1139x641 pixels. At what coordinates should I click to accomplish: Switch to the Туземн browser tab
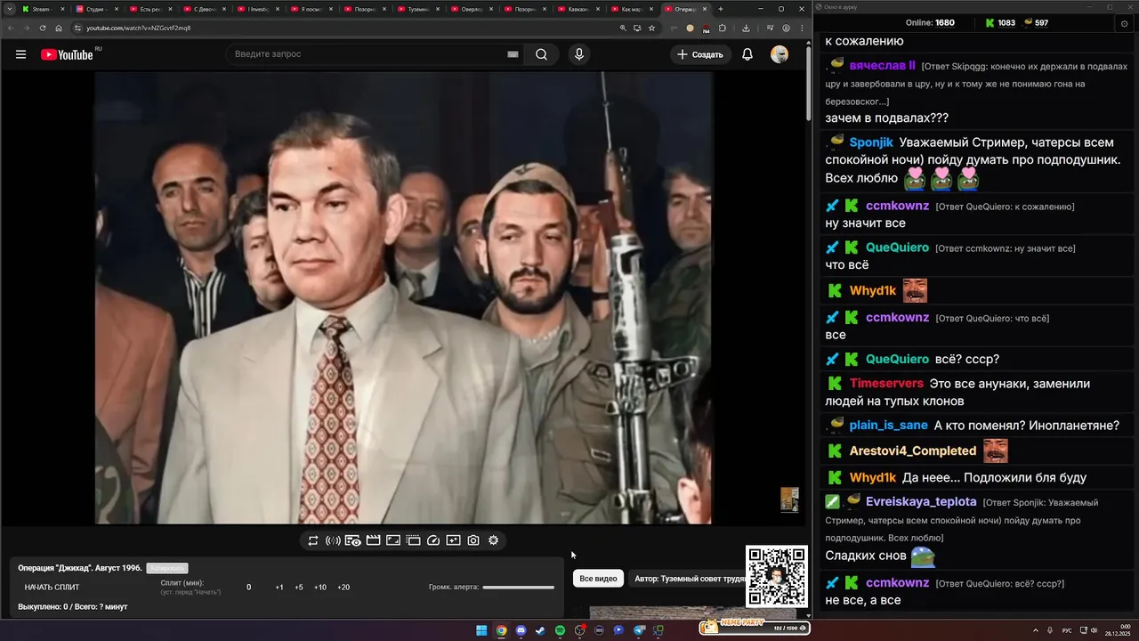click(x=417, y=9)
